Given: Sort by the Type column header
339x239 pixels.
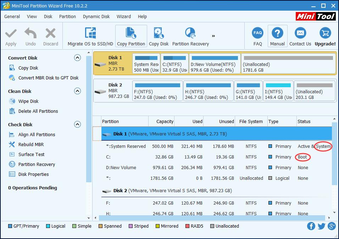Looking at the screenshot, I should (x=282, y=122).
